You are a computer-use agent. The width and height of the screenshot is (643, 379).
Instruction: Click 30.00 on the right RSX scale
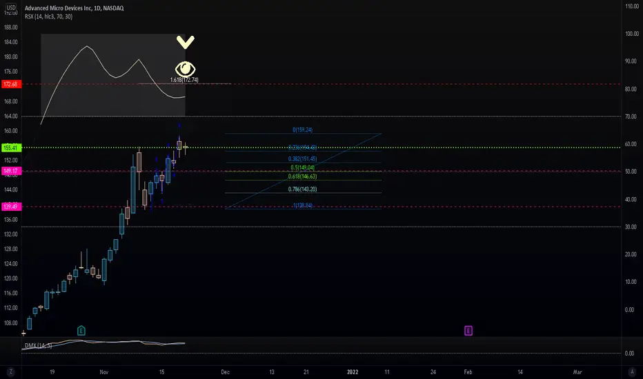(x=631, y=227)
